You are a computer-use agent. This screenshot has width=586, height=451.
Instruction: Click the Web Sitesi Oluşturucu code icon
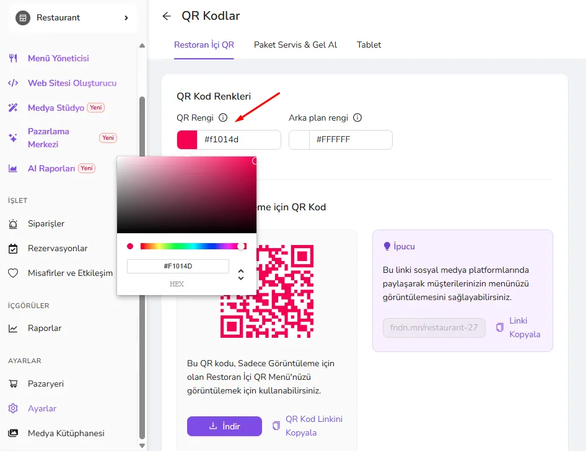13,83
